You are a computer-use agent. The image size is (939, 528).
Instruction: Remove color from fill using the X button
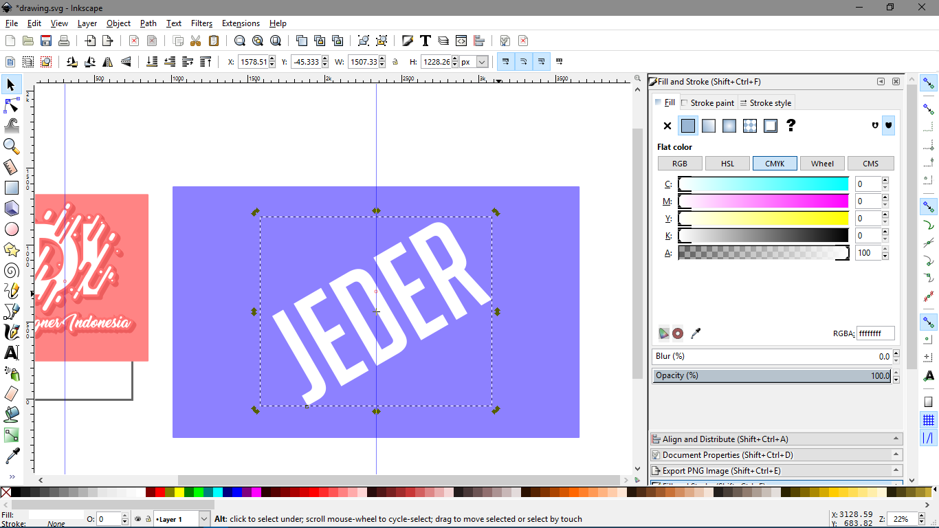point(666,126)
